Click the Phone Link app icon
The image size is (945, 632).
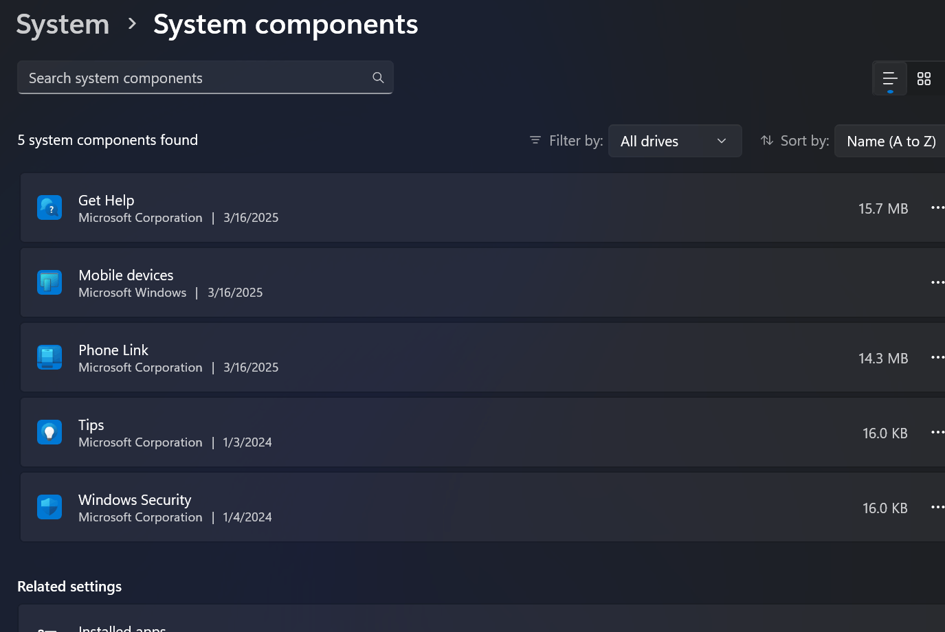coord(49,357)
